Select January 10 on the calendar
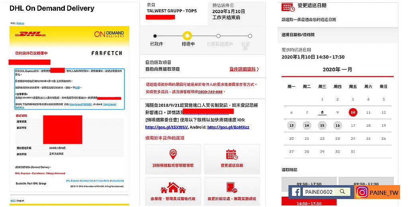The image size is (408, 207). [353, 112]
